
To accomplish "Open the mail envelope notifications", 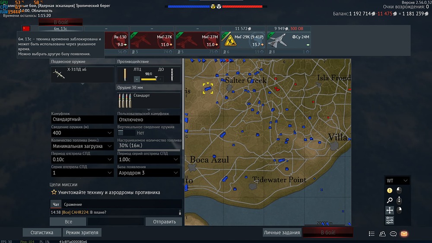I will (404, 234).
